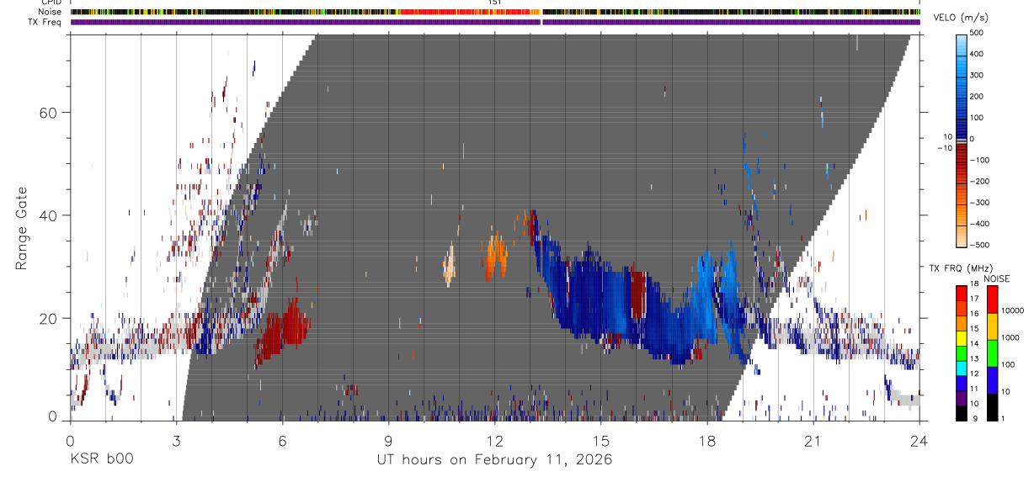Click the '10000' label on the NOISE legend
Viewport: 1034px width, 477px height.
[1012, 311]
